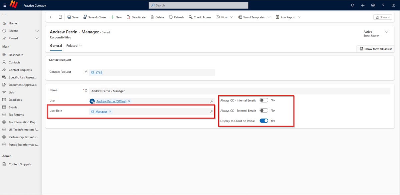Select the General tab
Viewport: 400px width, 195px height.
point(56,45)
